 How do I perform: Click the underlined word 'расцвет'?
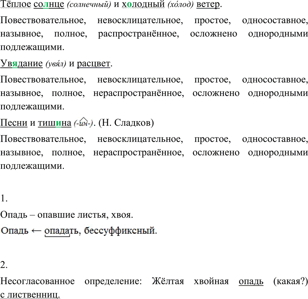pyautogui.click(x=94, y=63)
